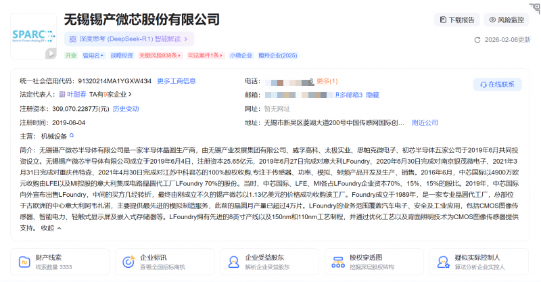Click the 下载报告 button
Image resolution: width=541 pixels, height=282 pixels.
[x=457, y=20]
